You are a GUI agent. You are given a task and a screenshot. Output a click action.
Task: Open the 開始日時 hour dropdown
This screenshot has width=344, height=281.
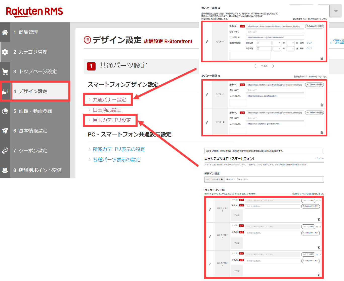click(x=277, y=43)
